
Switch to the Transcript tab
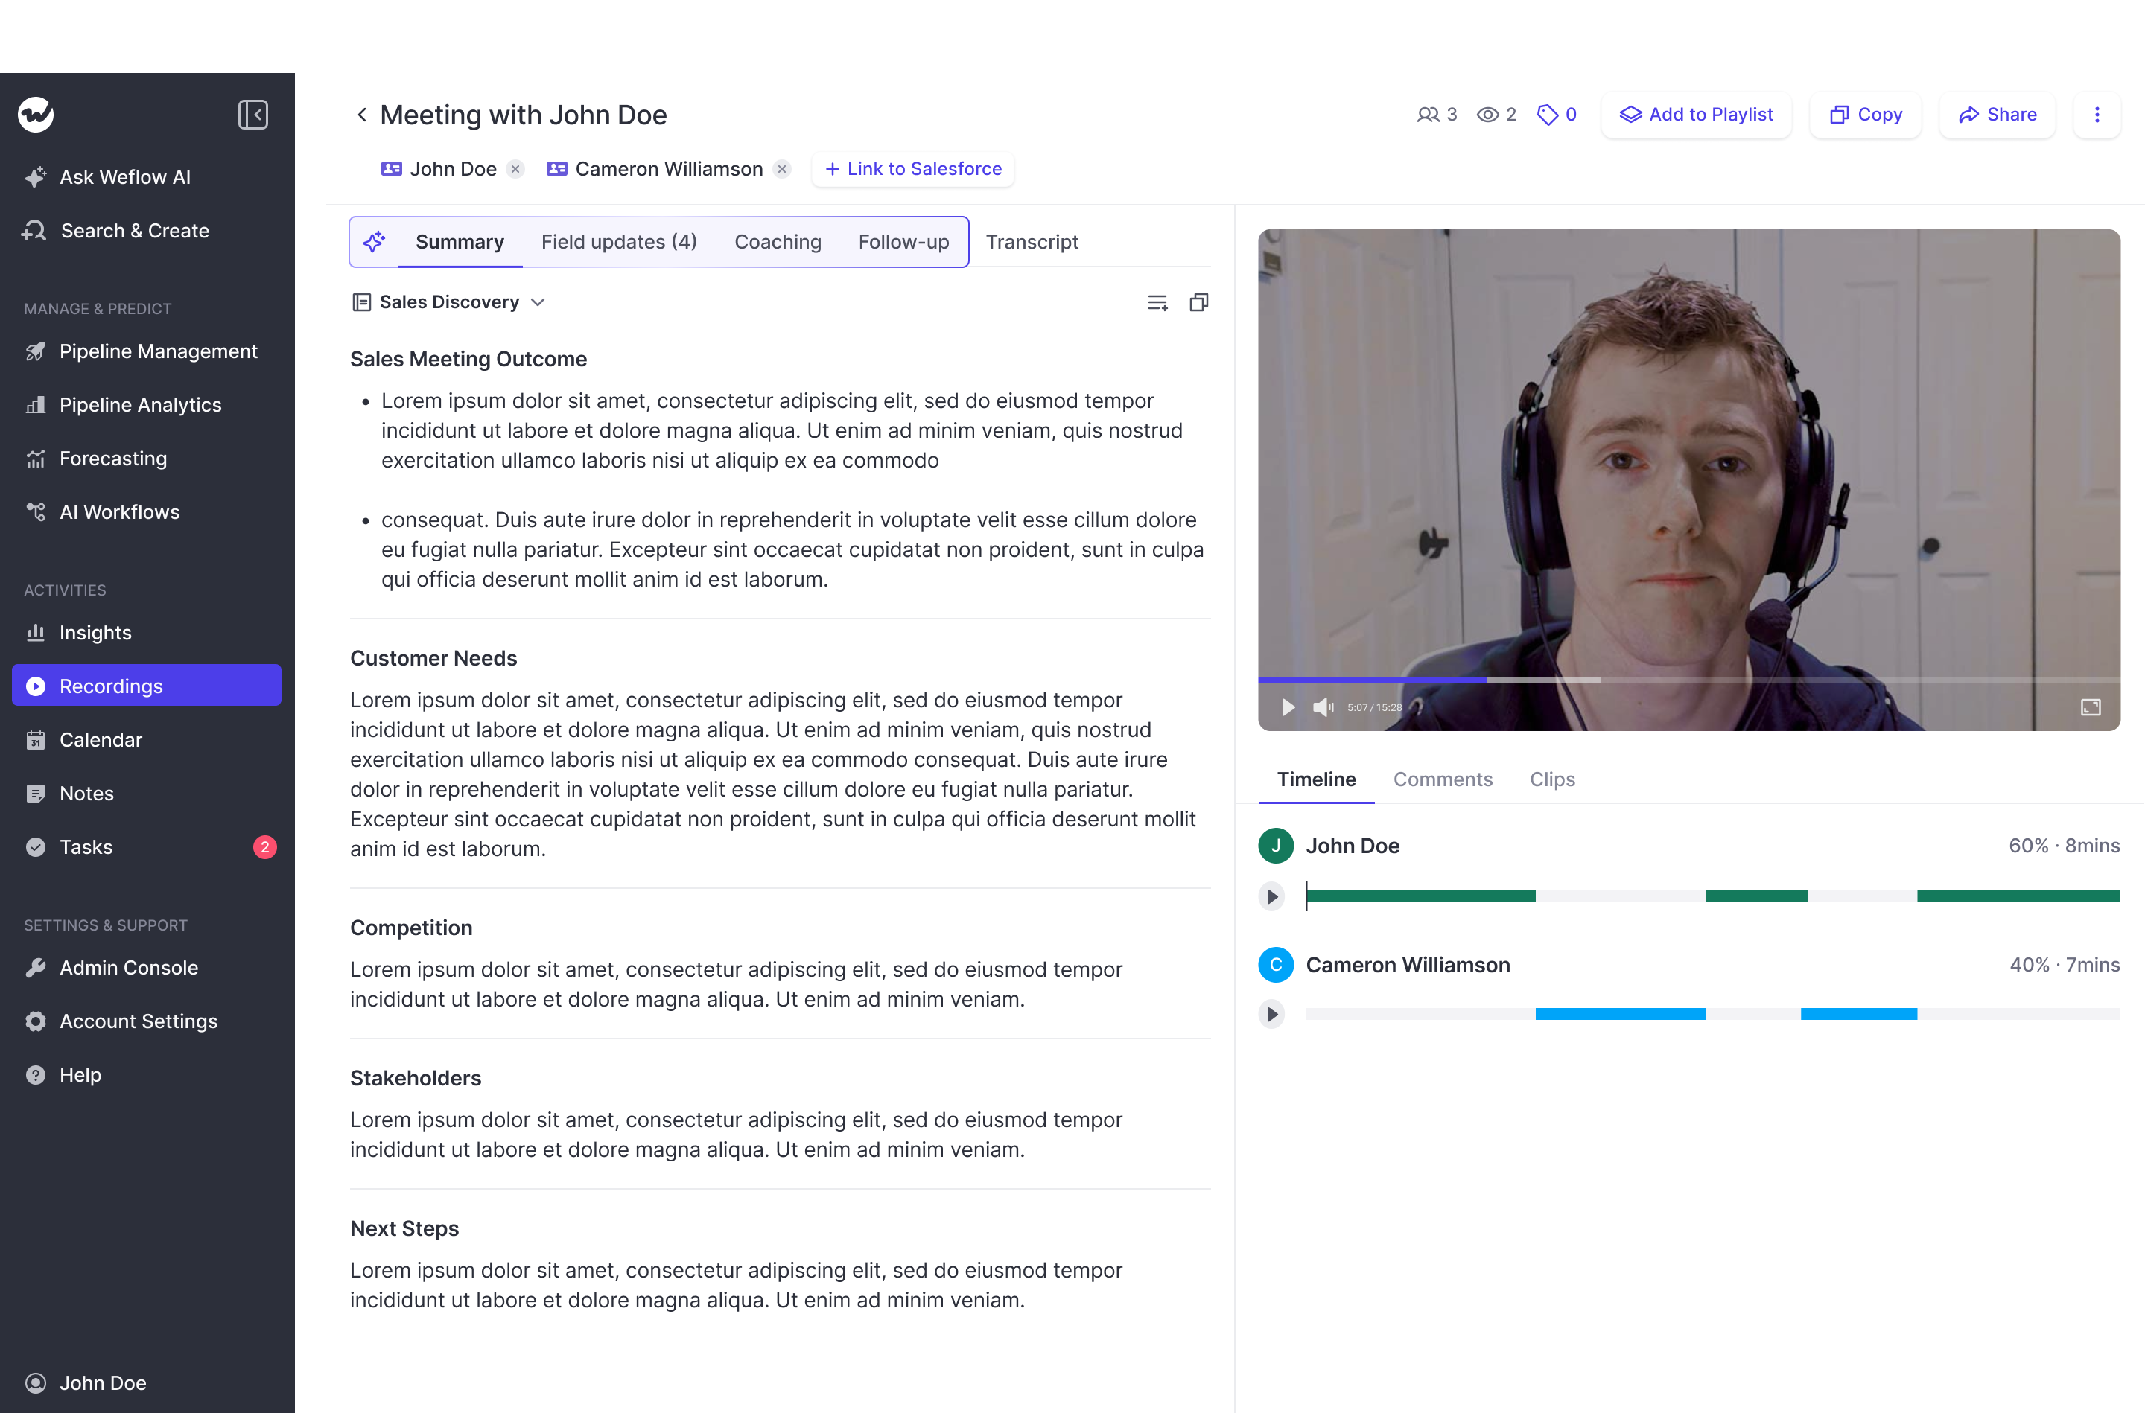(1031, 241)
